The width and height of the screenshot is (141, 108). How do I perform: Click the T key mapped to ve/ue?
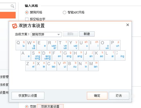tap(63, 45)
